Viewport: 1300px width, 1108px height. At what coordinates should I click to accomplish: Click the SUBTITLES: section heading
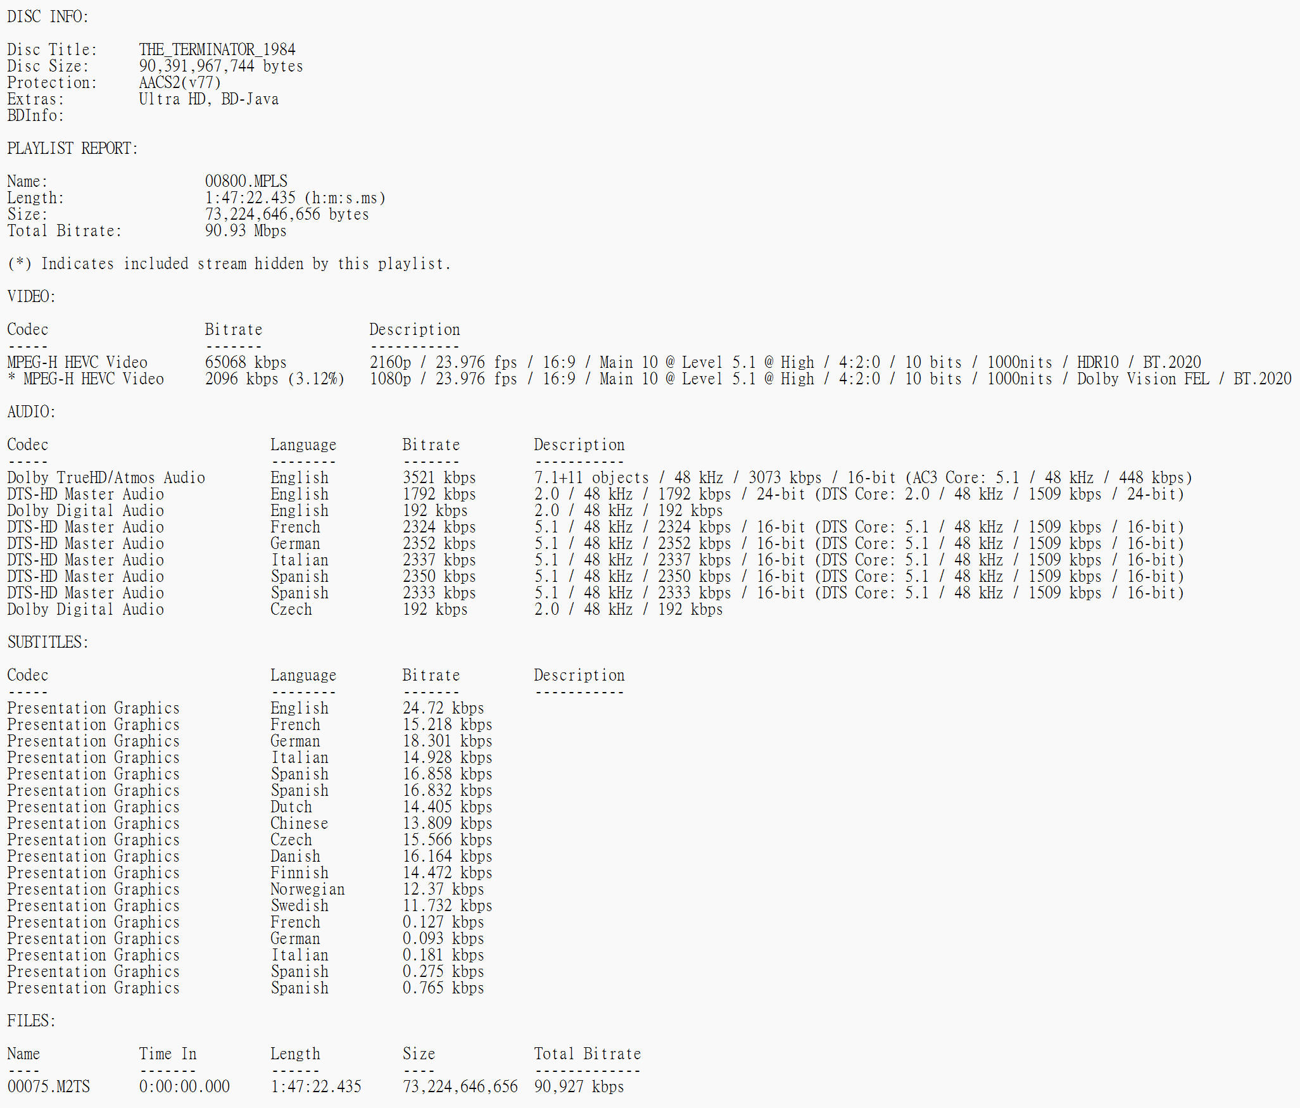coord(48,642)
